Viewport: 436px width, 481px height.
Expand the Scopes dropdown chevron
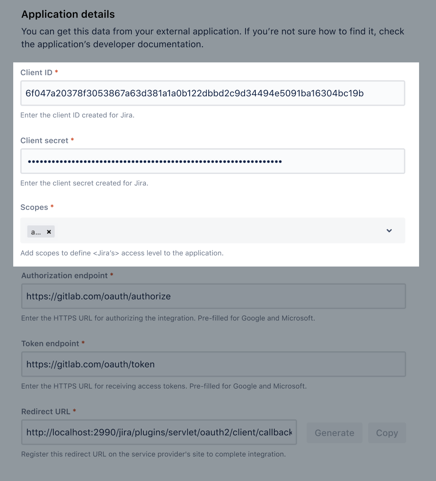coord(389,231)
